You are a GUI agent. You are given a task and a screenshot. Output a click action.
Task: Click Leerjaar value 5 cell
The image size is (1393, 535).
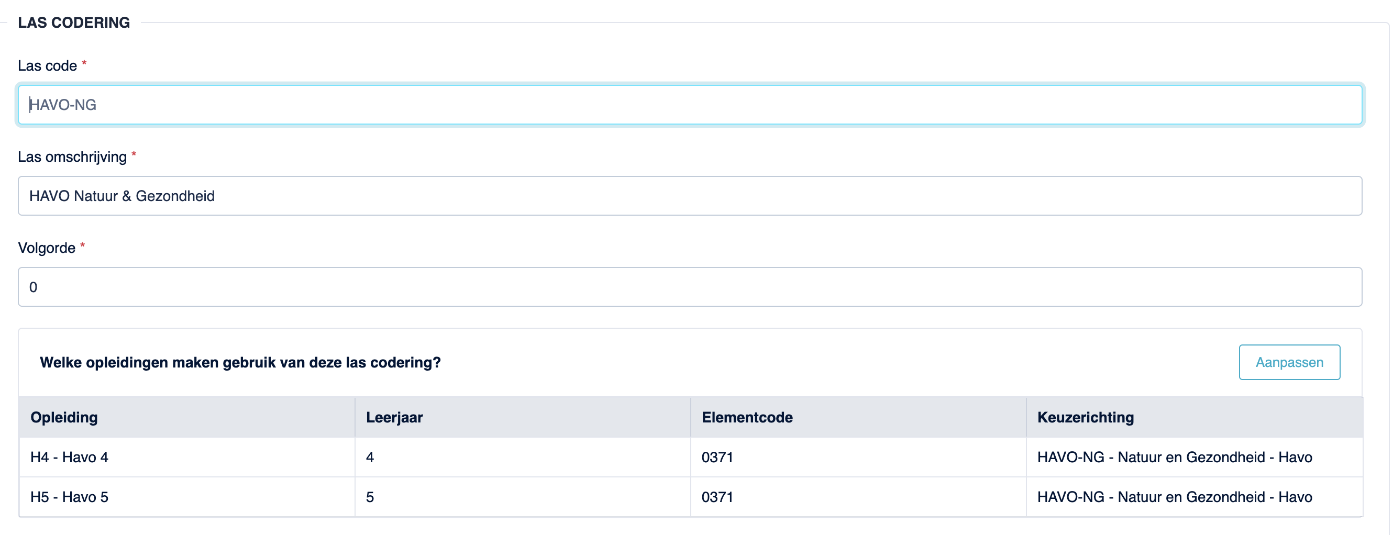click(523, 497)
